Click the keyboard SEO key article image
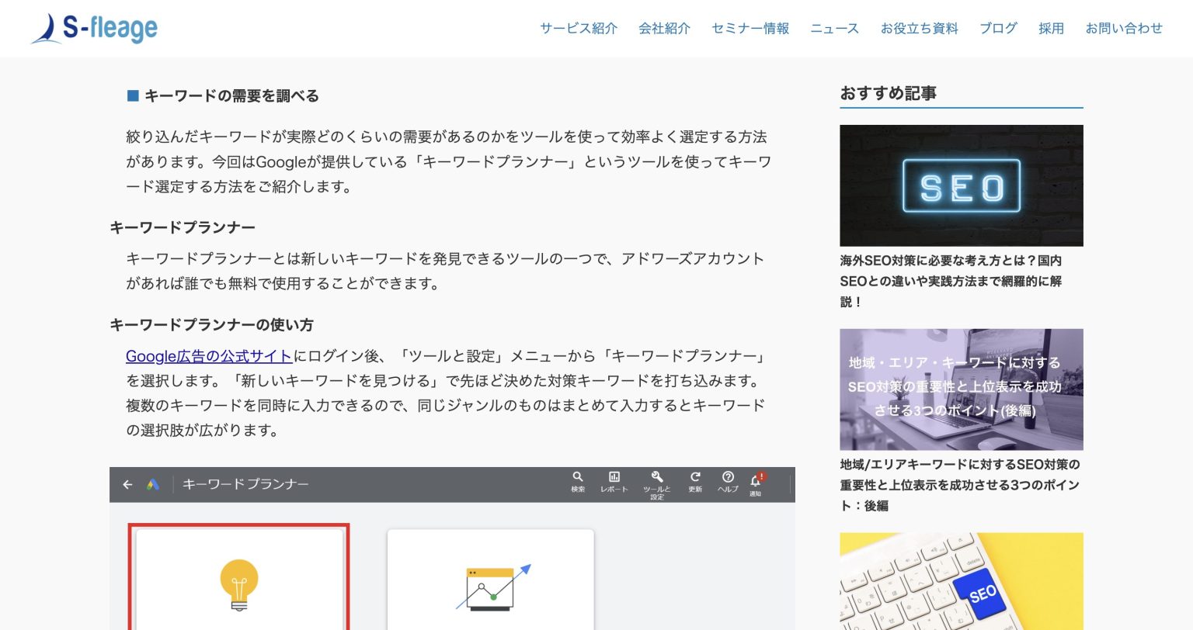1193x630 pixels. coord(961,582)
